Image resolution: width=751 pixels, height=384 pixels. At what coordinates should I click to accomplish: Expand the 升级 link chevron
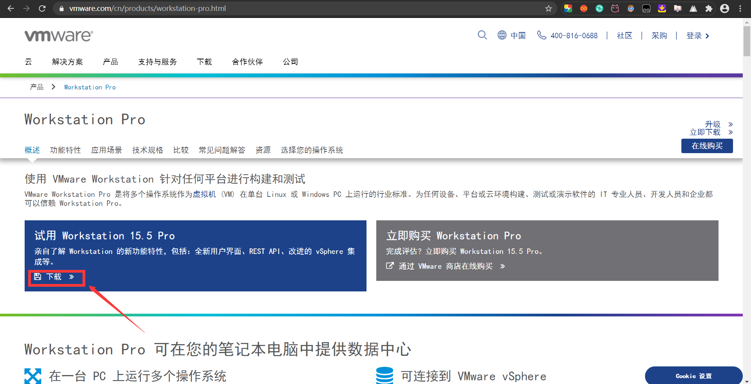pos(730,124)
